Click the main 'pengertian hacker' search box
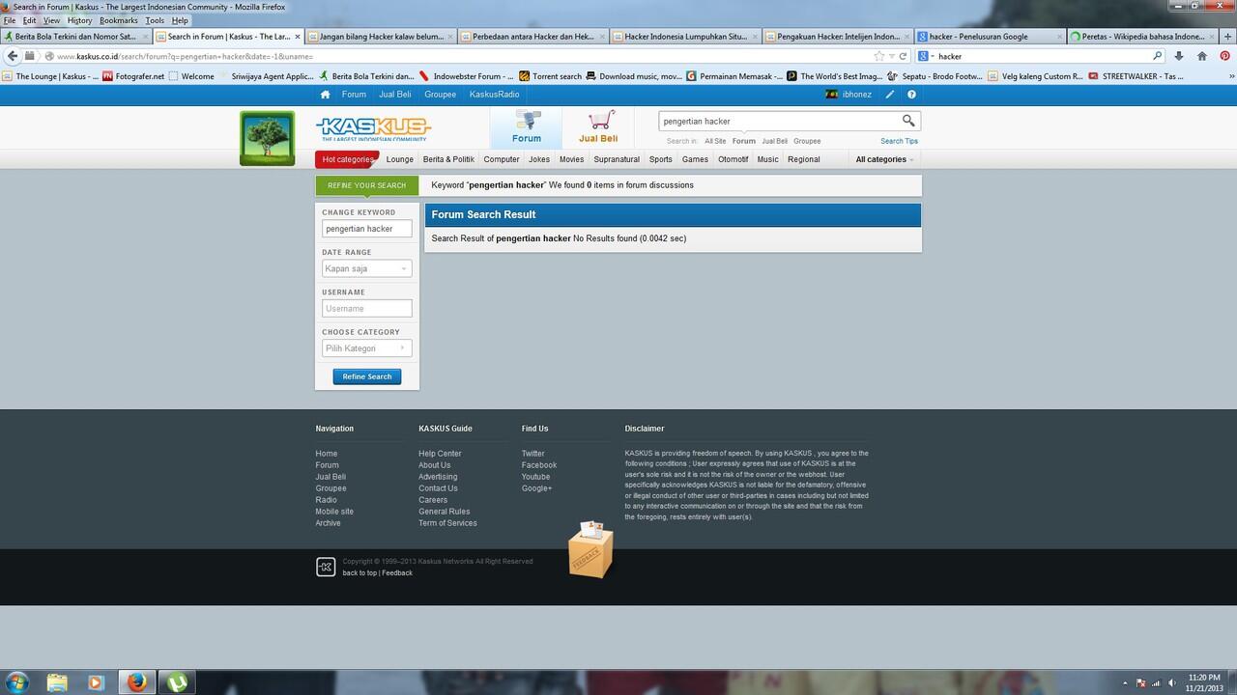 point(778,121)
